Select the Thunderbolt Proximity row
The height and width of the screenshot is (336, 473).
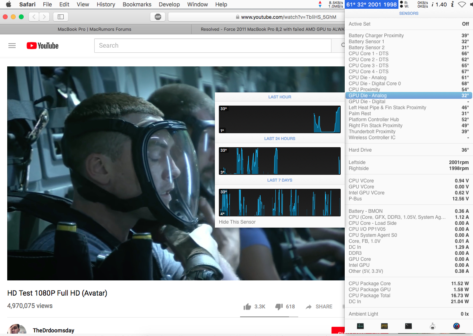point(409,132)
